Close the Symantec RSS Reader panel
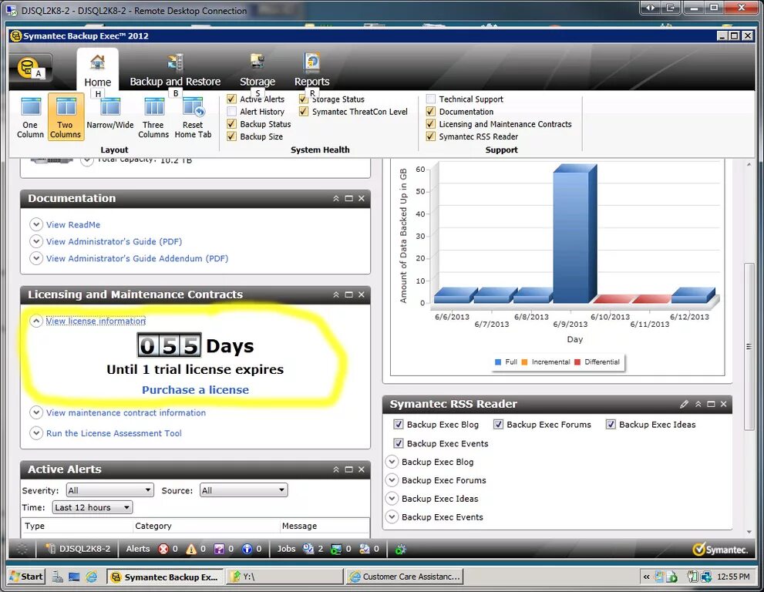Viewport: 764px width, 592px height. [724, 404]
